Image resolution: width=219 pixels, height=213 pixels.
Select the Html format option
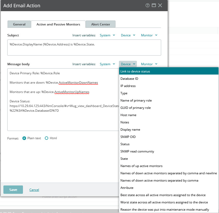46,138
